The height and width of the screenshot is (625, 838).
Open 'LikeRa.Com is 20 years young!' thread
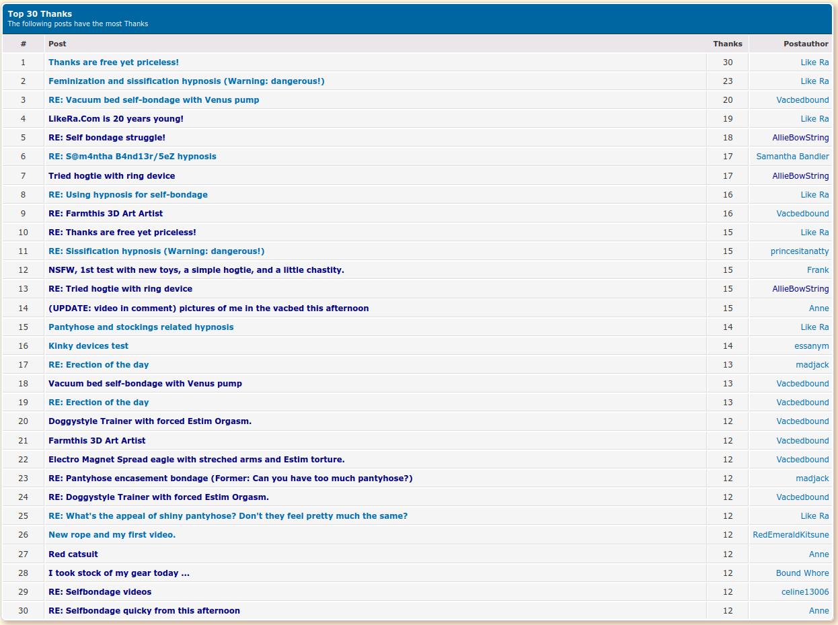(x=116, y=119)
